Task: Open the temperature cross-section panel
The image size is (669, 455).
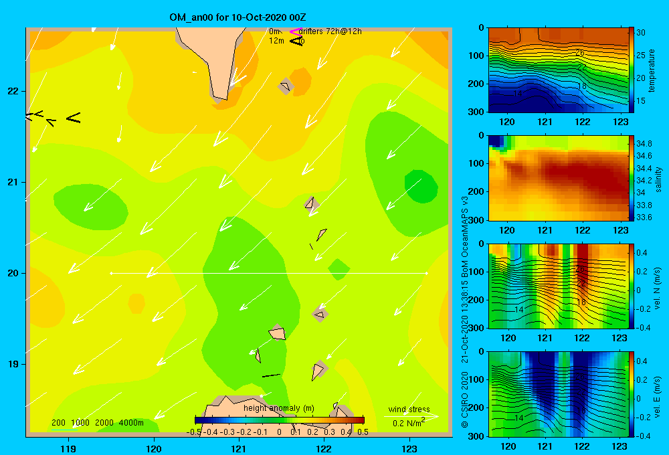Action: point(558,70)
